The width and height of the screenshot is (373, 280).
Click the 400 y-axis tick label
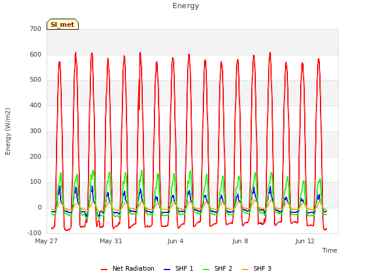point(36,105)
